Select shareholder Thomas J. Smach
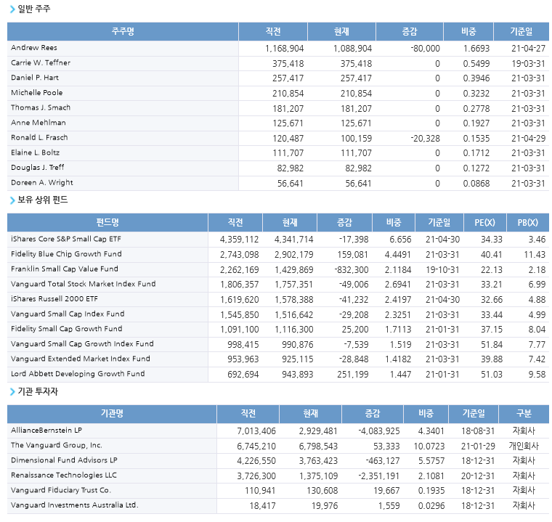The image size is (552, 522). coord(41,107)
